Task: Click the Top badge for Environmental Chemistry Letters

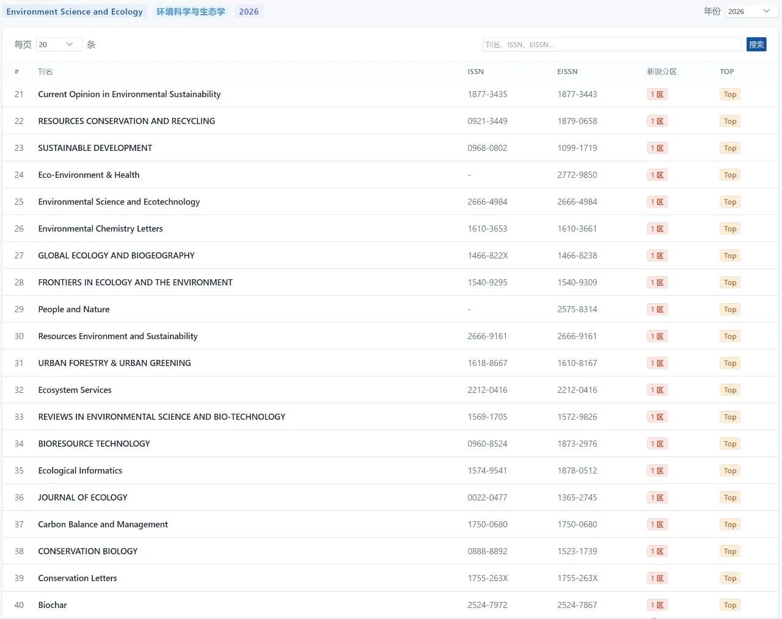Action: (729, 229)
